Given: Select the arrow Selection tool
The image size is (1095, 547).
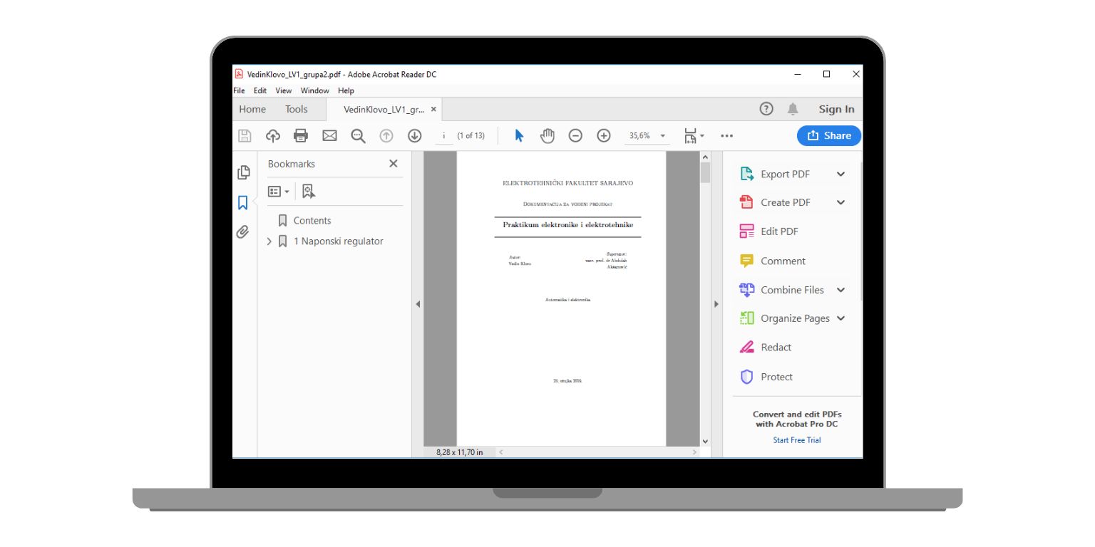Looking at the screenshot, I should [x=518, y=135].
